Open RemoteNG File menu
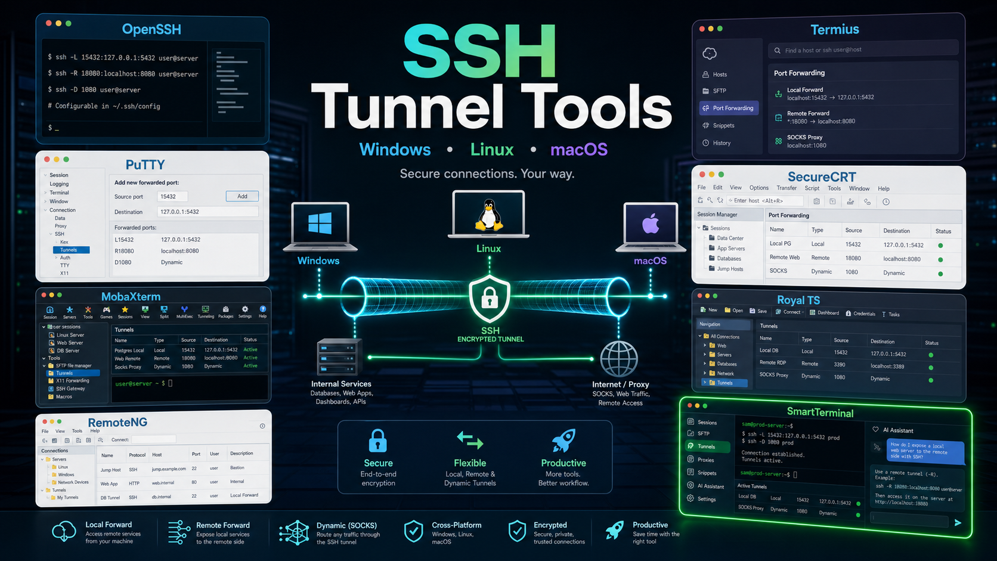Viewport: 997px width, 561px height. click(45, 431)
